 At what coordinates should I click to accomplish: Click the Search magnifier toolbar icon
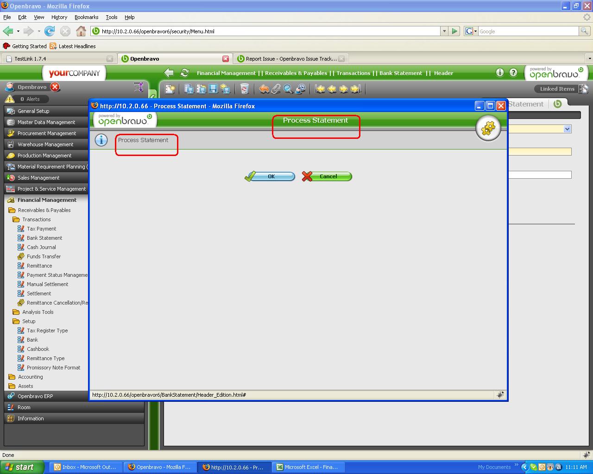click(288, 89)
